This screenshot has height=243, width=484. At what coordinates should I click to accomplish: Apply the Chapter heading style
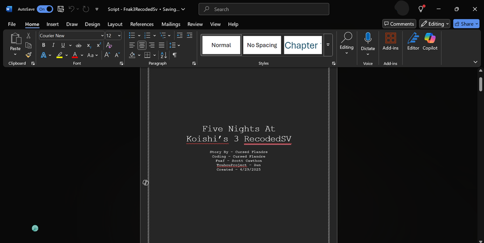[303, 45]
